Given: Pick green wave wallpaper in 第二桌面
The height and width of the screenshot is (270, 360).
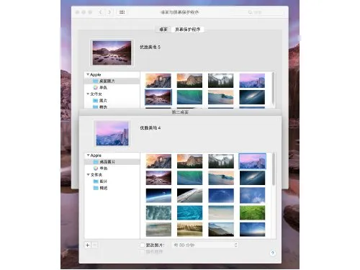Looking at the screenshot, I should [189, 178].
